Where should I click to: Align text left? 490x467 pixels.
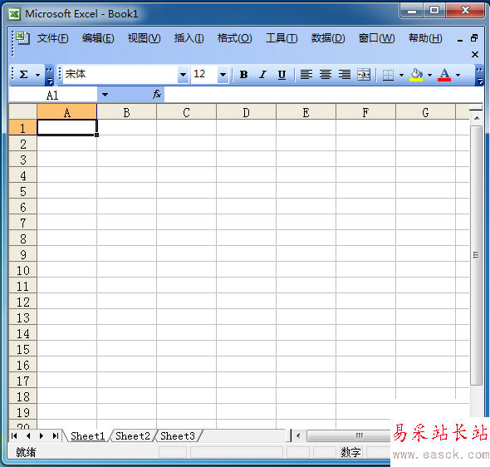coord(306,75)
